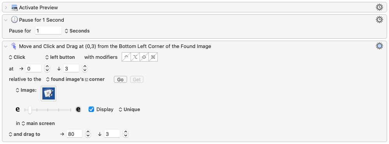Image resolution: width=389 pixels, height=144 pixels.
Task: Open the main screen popup menu
Action: (38, 123)
